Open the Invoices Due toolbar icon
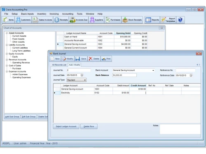 coord(79,20)
